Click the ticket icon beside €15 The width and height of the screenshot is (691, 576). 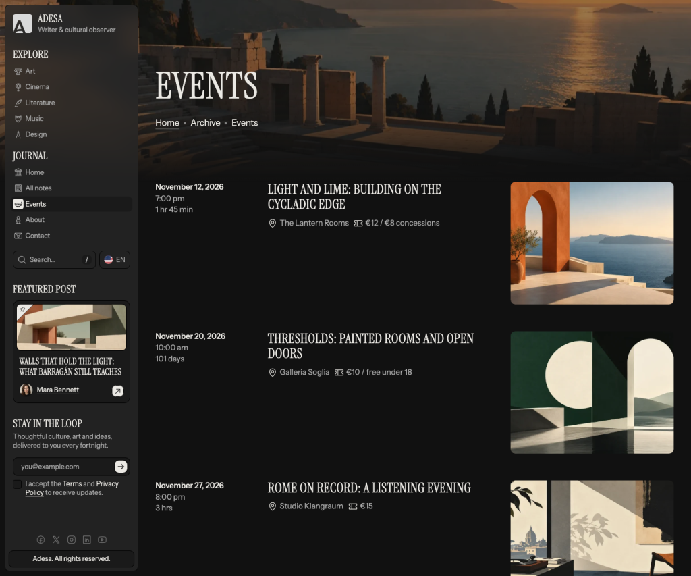[353, 506]
